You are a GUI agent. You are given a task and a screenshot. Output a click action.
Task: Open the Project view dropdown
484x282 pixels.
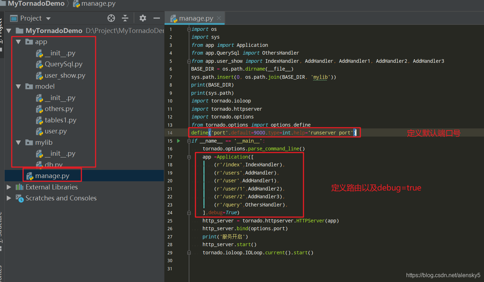pos(48,18)
